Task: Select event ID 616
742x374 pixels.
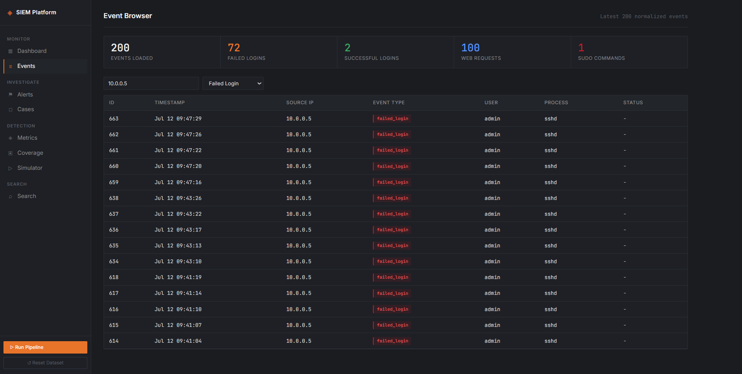Action: 114,309
